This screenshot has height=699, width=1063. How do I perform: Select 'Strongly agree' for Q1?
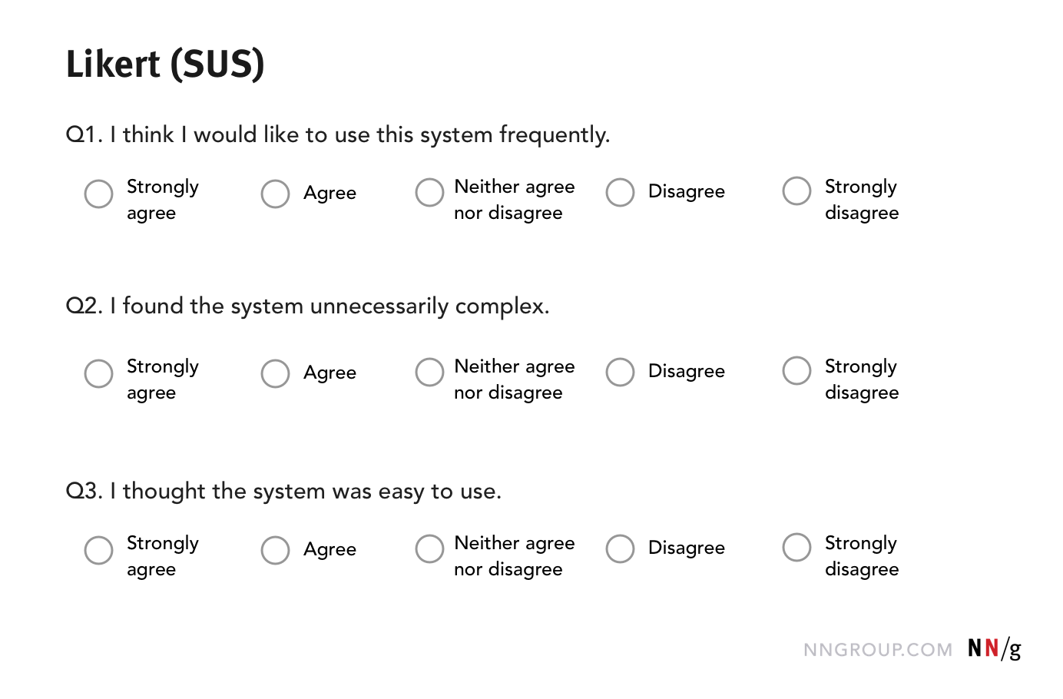pyautogui.click(x=98, y=194)
